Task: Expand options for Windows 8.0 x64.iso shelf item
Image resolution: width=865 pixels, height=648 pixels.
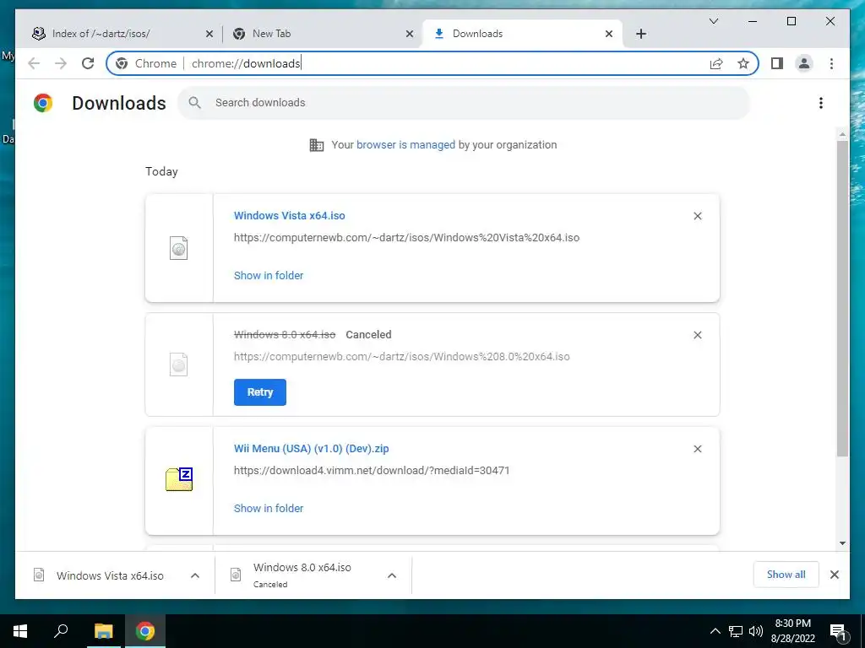Action: [392, 575]
